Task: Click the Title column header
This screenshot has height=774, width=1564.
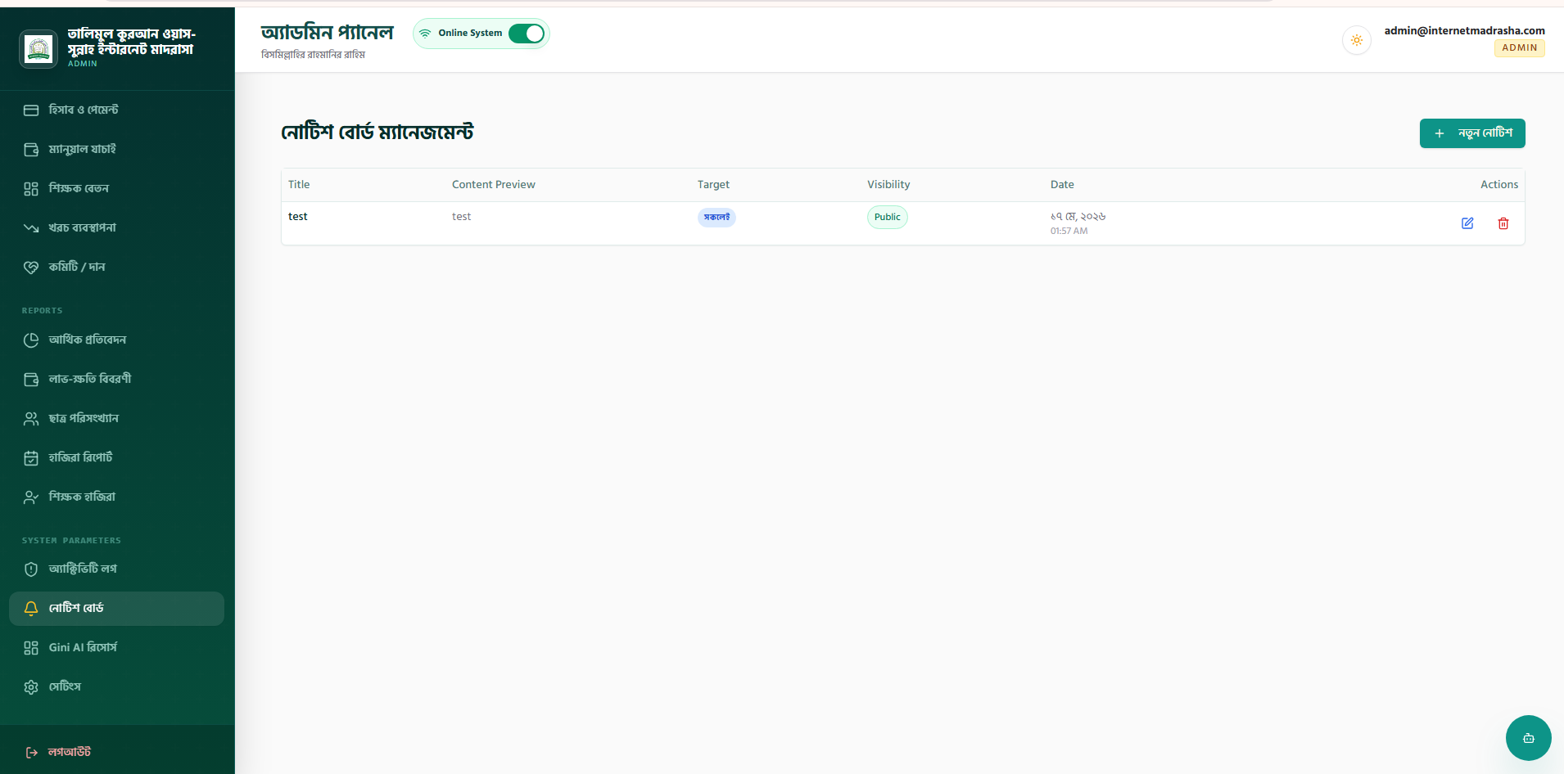Action: (299, 185)
